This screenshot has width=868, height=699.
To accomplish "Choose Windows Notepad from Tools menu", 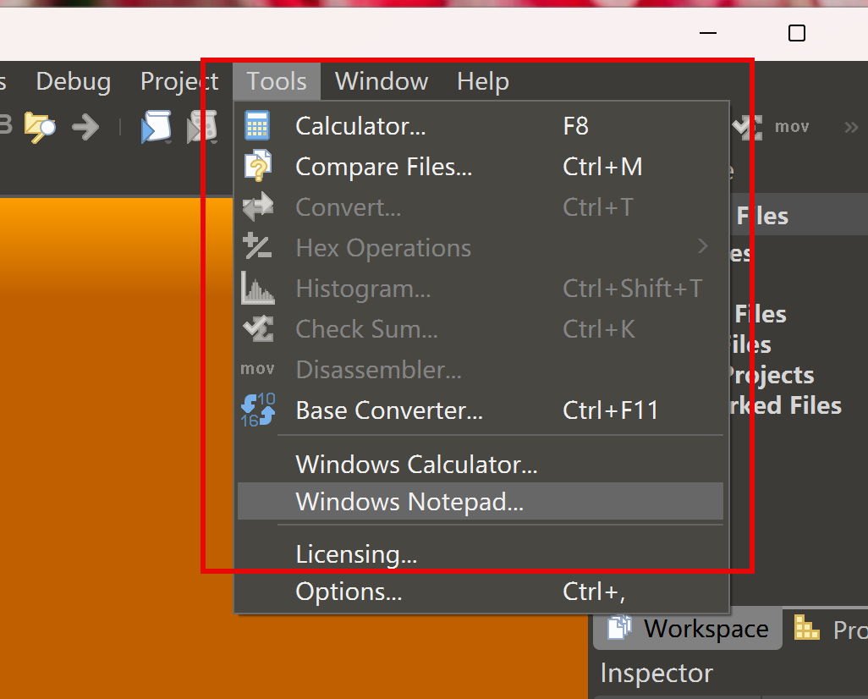I will pyautogui.click(x=409, y=502).
